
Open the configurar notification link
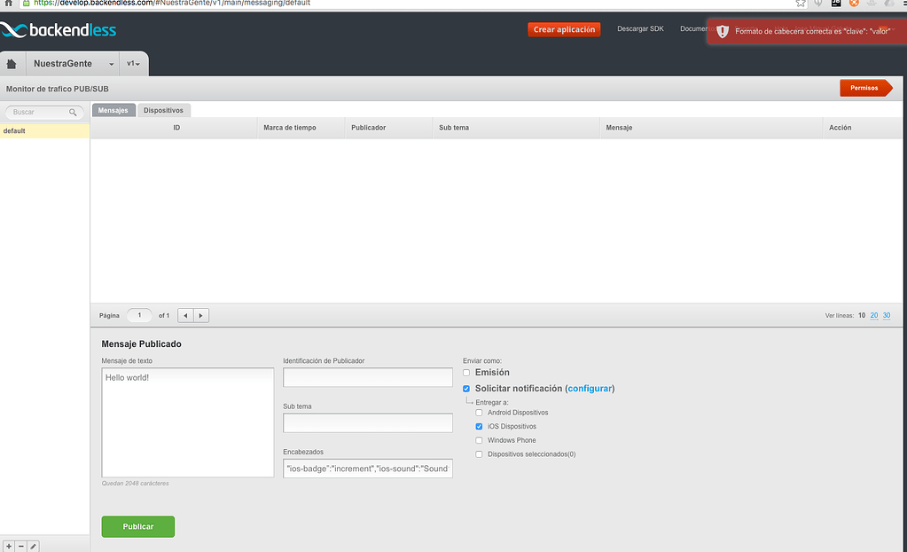pos(589,388)
